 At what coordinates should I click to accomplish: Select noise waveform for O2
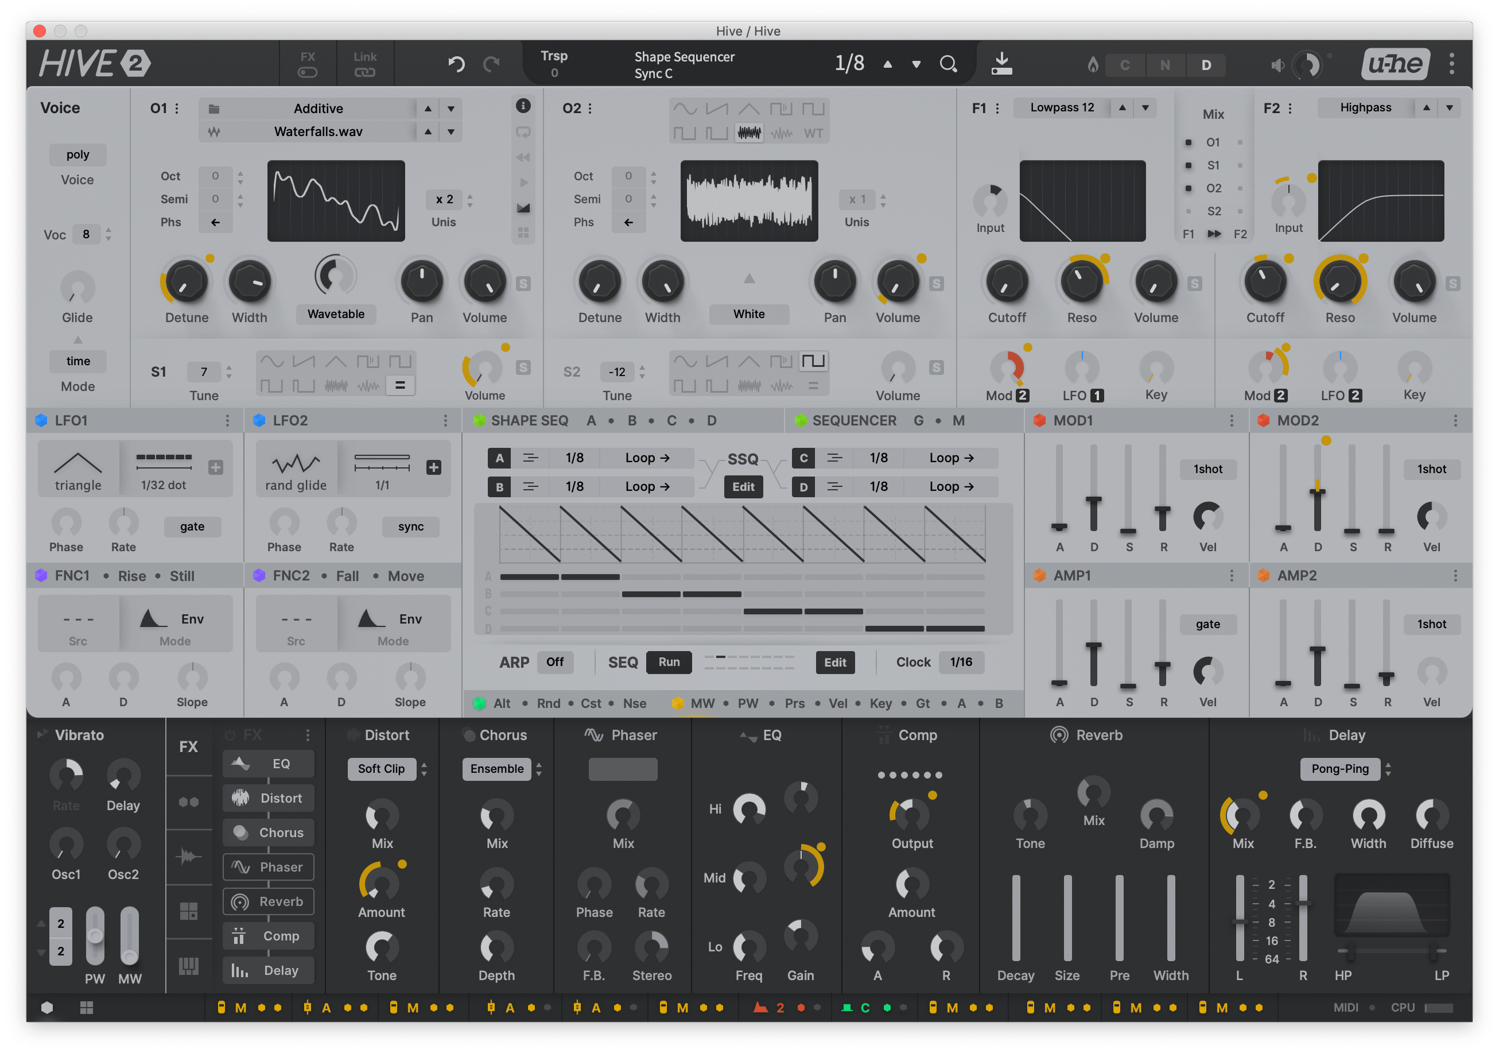[x=749, y=133]
